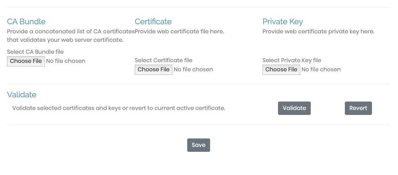Click 'No file chosen' beside Private Key chooser
Viewport: 398px width, 175px height.
pyautogui.click(x=321, y=70)
